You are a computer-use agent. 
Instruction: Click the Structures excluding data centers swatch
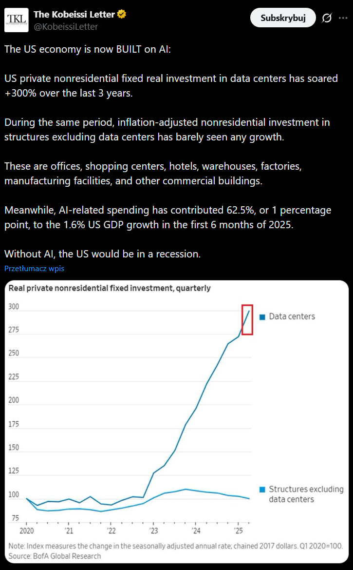click(262, 490)
